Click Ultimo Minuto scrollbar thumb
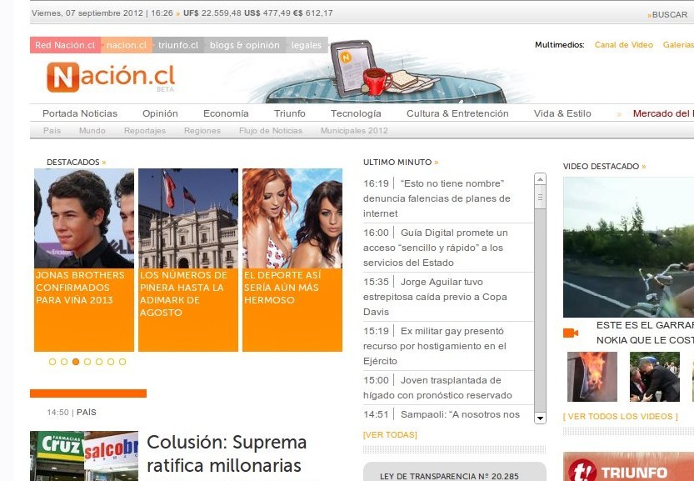The height and width of the screenshot is (481, 694). coord(540,198)
